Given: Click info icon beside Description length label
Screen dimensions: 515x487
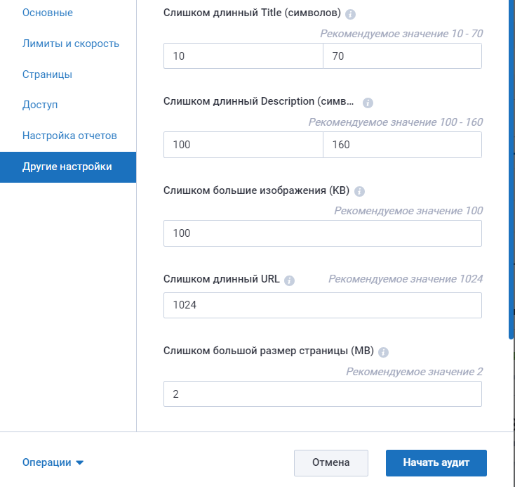Looking at the screenshot, I should (368, 103).
